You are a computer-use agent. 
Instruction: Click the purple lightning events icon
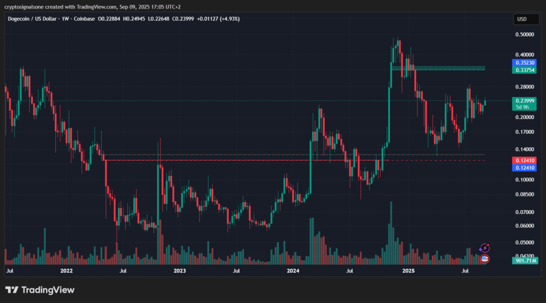coord(484,248)
